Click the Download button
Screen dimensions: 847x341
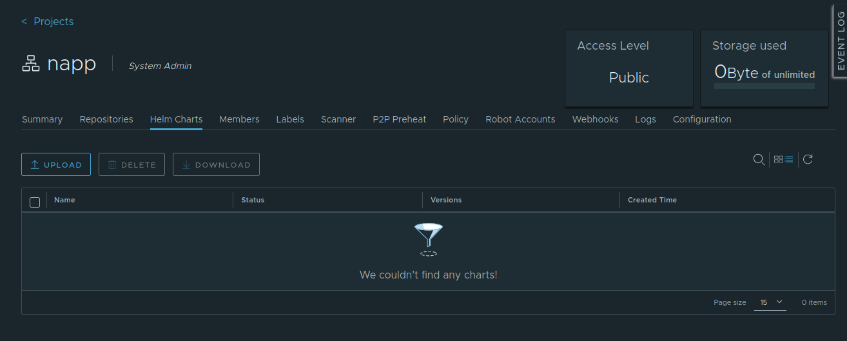click(x=216, y=164)
